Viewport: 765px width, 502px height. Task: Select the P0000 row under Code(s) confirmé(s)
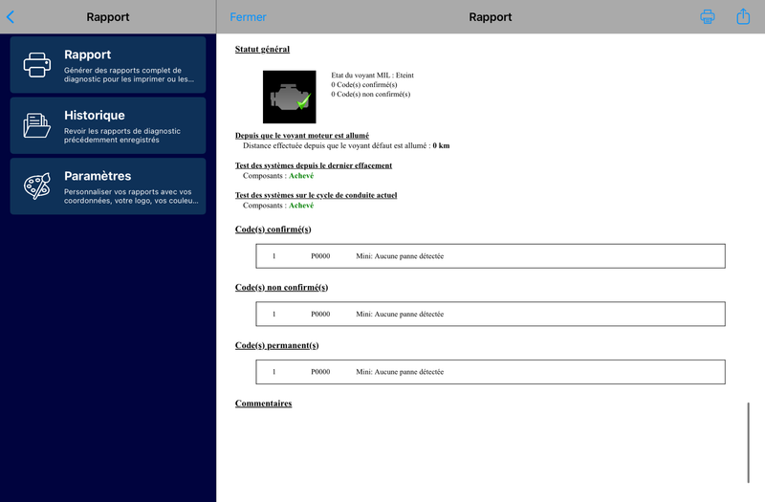[x=491, y=256]
